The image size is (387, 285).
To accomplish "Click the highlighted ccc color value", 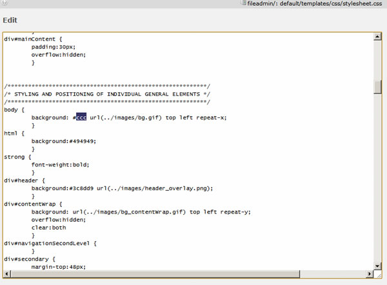I will coord(81,117).
